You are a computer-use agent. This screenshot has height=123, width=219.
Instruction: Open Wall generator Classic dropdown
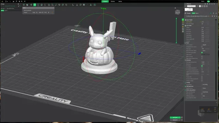click(205, 88)
